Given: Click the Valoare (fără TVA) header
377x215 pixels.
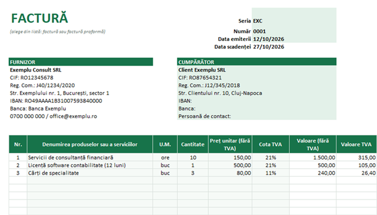Looking at the screenshot, I should 313,144.
